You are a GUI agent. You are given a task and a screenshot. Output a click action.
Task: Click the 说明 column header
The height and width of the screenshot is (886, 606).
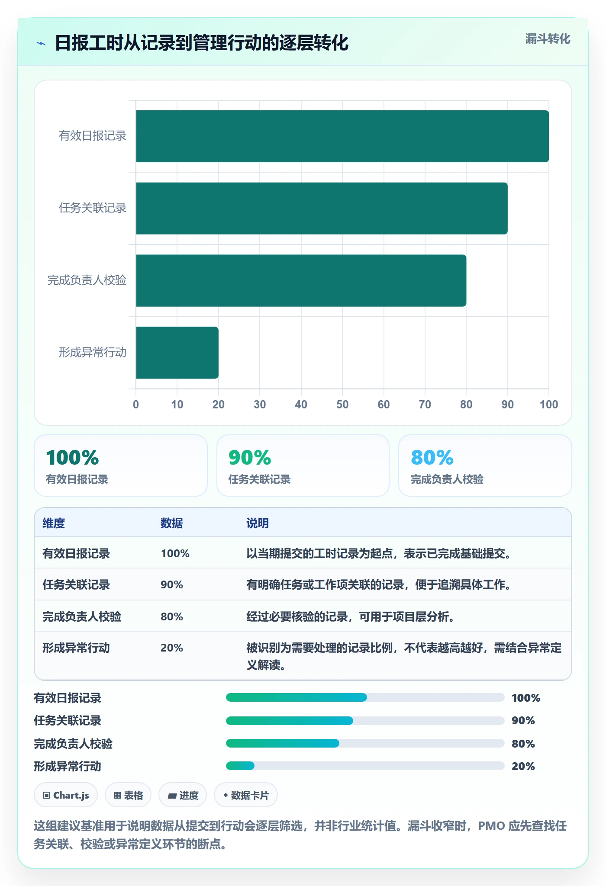258,523
